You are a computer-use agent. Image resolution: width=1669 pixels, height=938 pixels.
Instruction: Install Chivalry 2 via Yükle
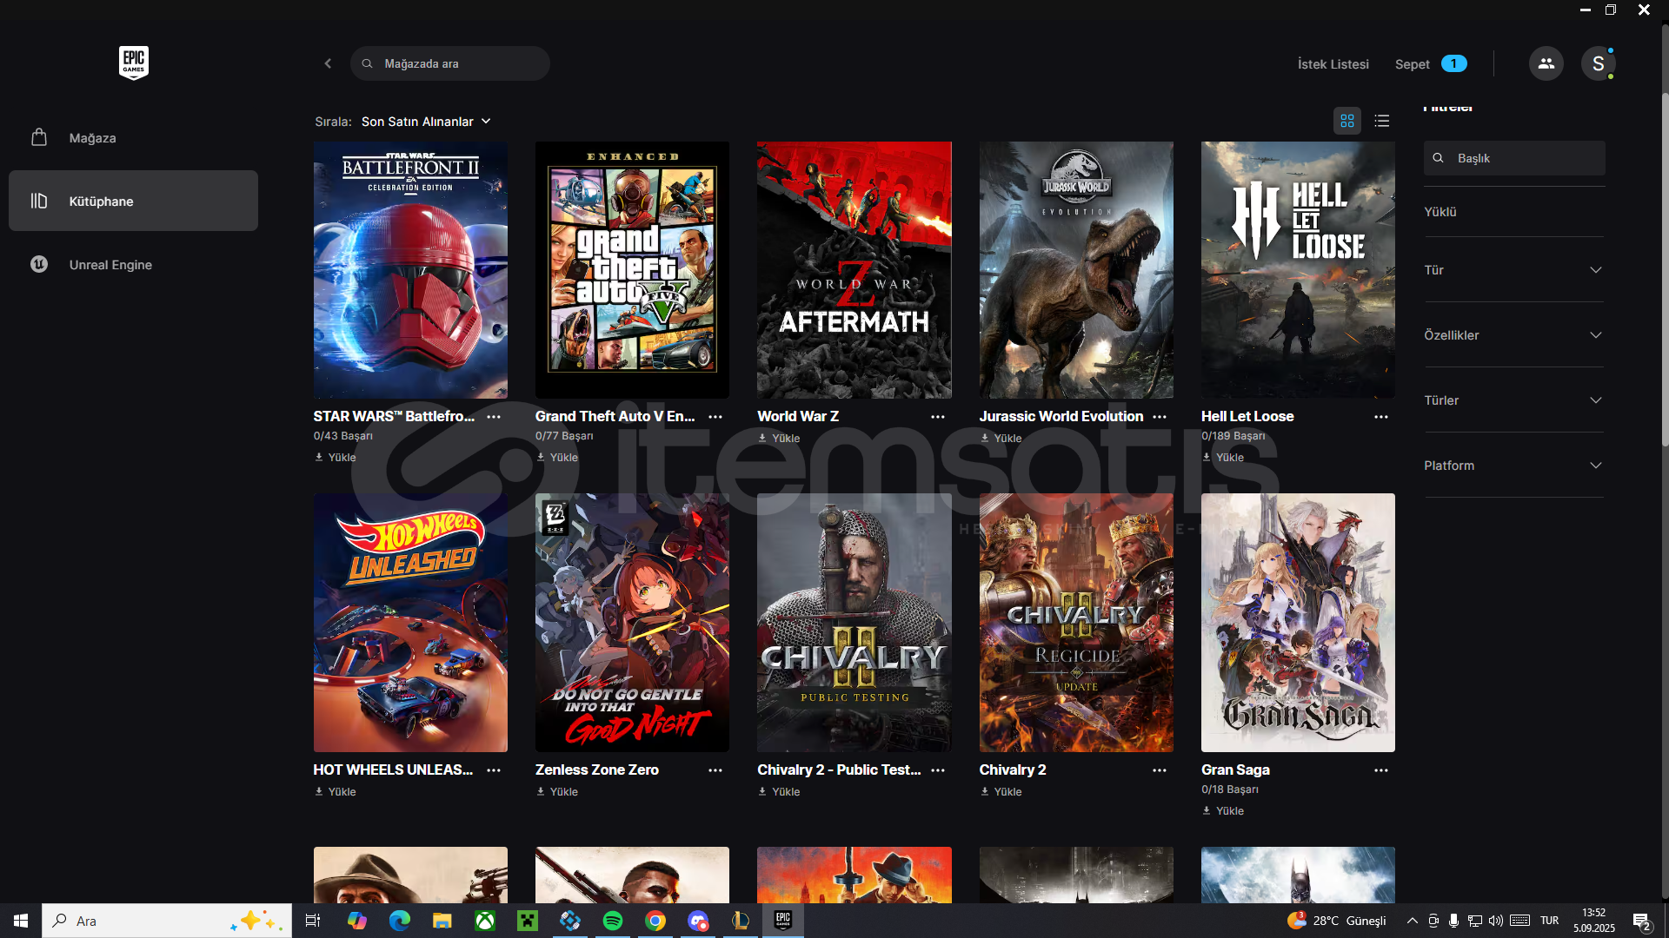click(1001, 792)
